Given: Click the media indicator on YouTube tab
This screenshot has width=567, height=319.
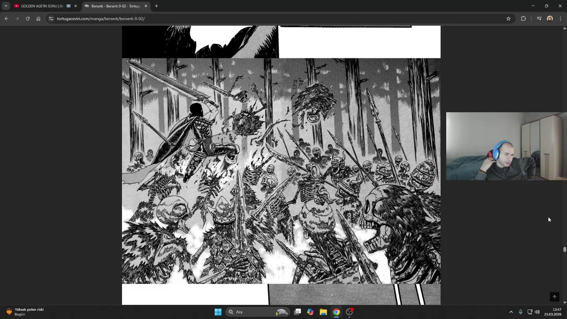Looking at the screenshot, I should [x=68, y=6].
